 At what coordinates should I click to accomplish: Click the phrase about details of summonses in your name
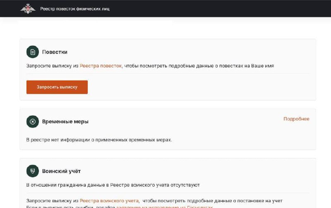[199, 66]
